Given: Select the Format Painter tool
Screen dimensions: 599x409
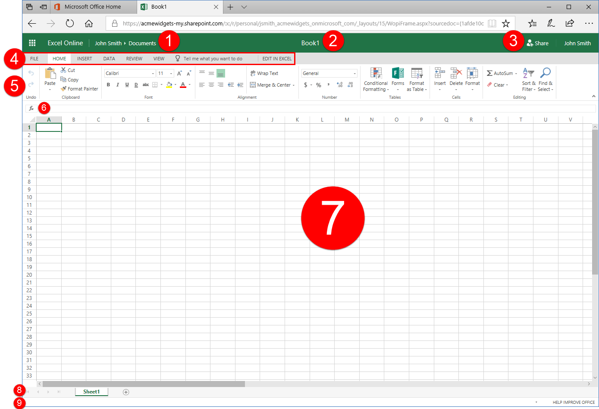Looking at the screenshot, I should pyautogui.click(x=79, y=89).
